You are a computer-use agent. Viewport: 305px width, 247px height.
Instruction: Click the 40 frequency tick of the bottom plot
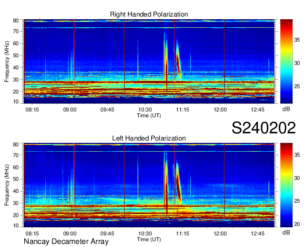pyautogui.click(x=16, y=191)
